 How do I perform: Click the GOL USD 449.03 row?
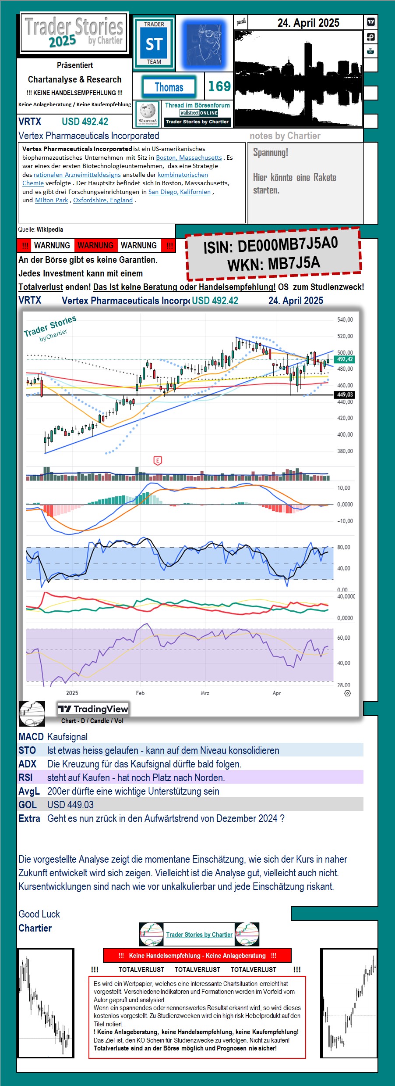[x=191, y=805]
